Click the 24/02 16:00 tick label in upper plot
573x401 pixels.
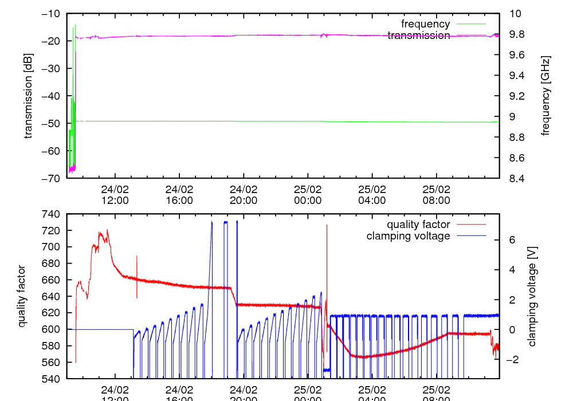tap(179, 195)
